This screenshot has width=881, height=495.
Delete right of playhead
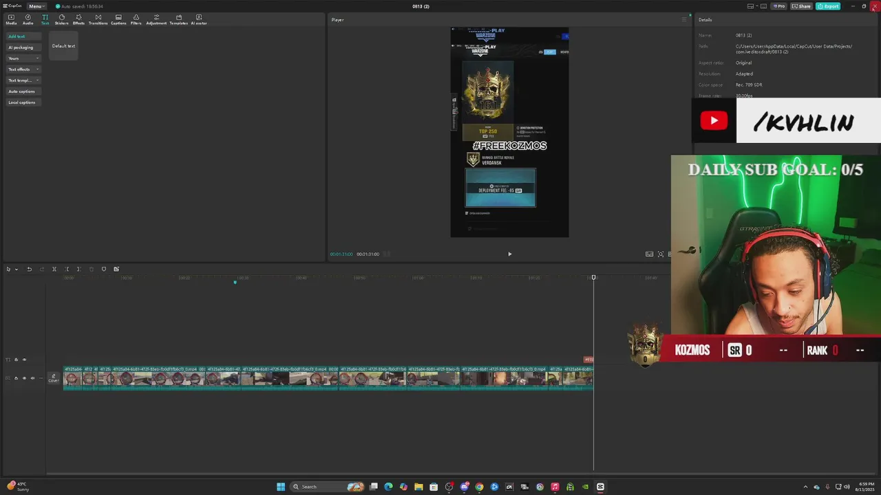78,269
